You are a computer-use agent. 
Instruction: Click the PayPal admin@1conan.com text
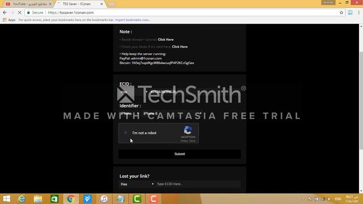point(141,58)
